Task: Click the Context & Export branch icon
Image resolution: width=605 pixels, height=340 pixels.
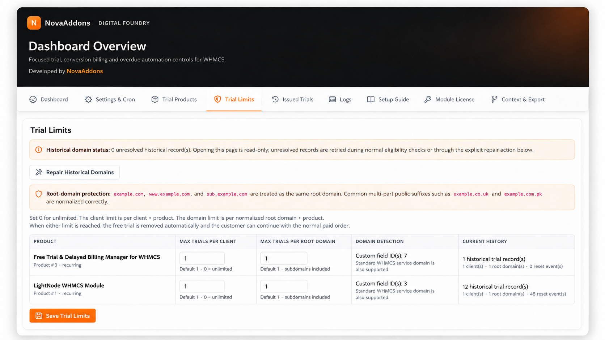Action: [x=494, y=99]
